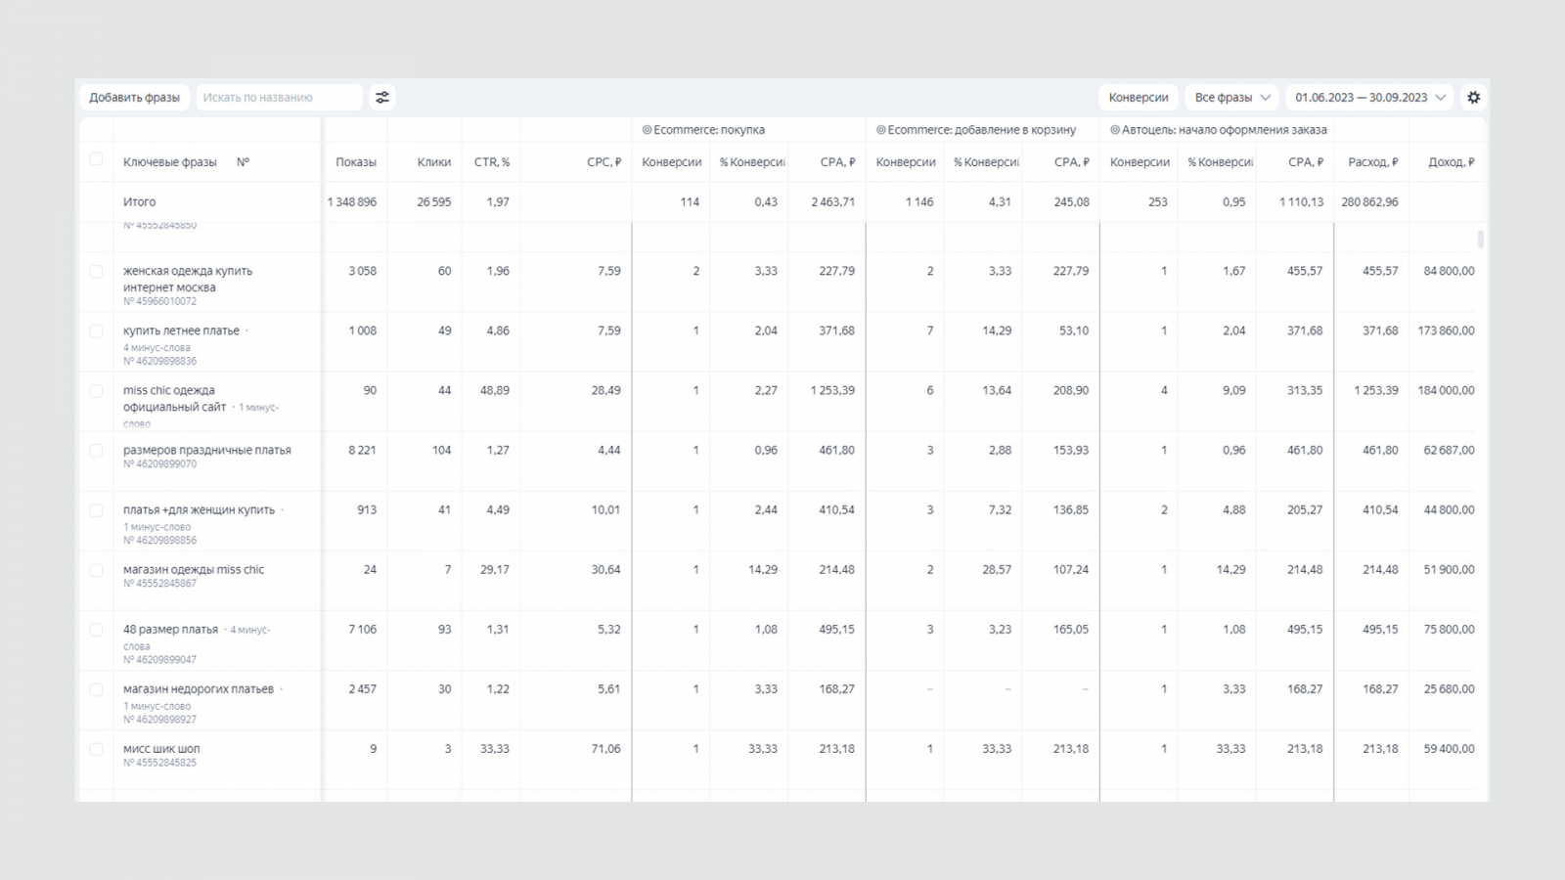Click the goal icon beside "Автоцель: начало оформления заказа"

click(1115, 130)
